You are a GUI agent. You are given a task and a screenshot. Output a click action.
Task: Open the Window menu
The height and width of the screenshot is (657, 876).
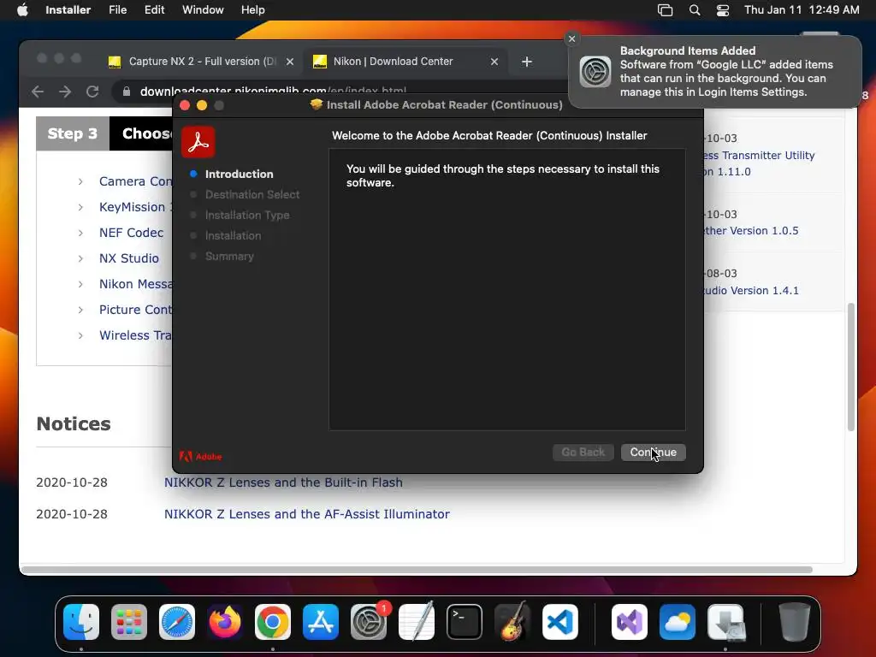point(203,10)
